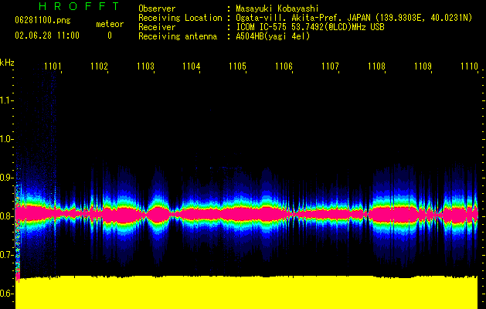
Task: Click the 0.8 frequency axis label
Action: click(x=6, y=216)
